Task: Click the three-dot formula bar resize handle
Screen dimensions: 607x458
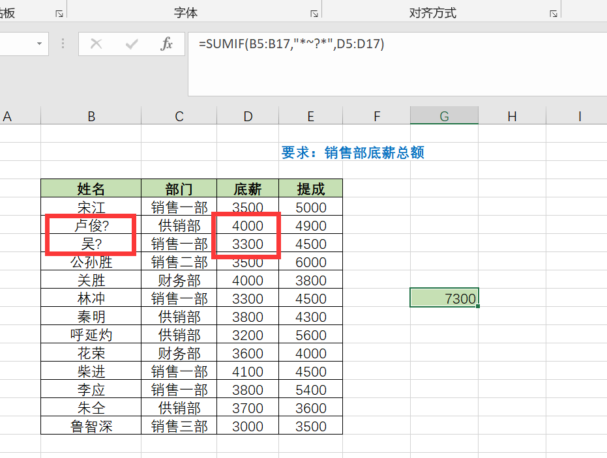Action: tap(63, 43)
